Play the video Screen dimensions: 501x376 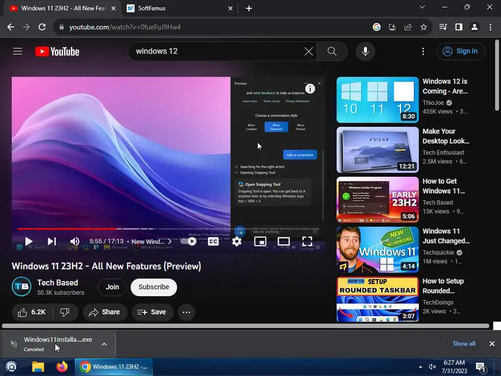29,241
